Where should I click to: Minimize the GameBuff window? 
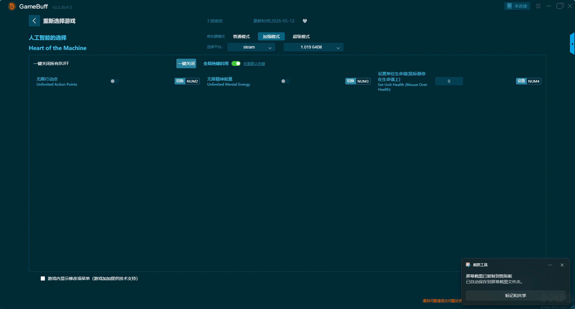(x=549, y=6)
